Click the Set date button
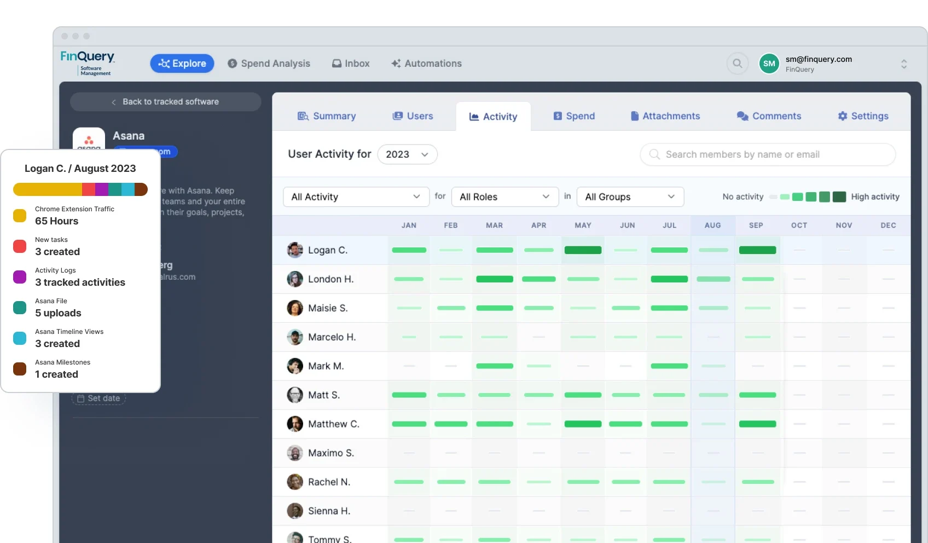The image size is (928, 543). click(x=98, y=398)
